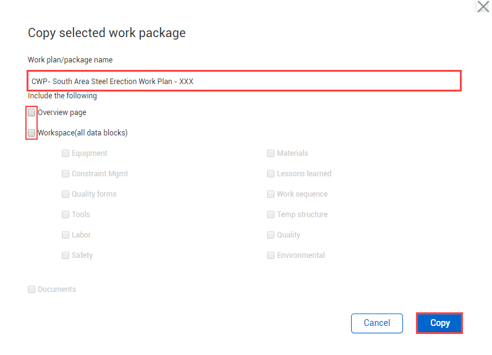Click the Work plan/package name field
Screen dimensions: 492x355
[x=244, y=81]
